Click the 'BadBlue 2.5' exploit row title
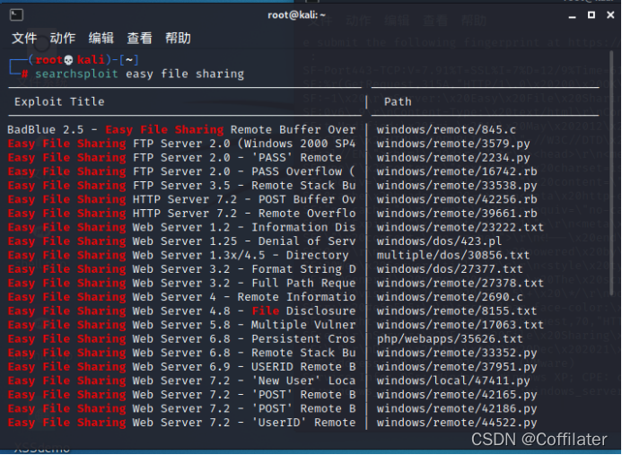Screen dimensions: 622x455 pos(181,130)
